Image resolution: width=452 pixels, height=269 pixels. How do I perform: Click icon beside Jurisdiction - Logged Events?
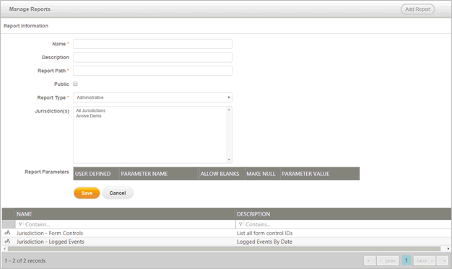click(7, 242)
